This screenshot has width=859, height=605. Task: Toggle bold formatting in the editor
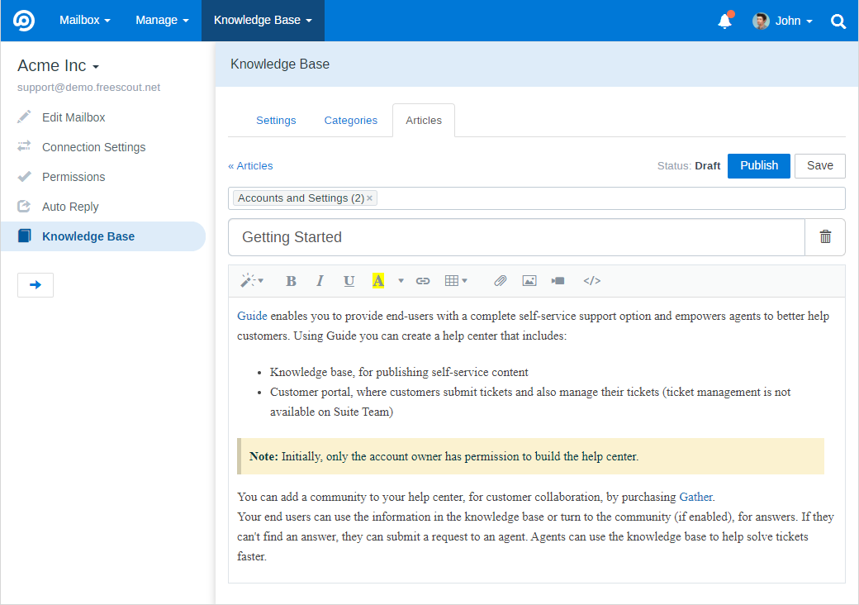(x=291, y=280)
